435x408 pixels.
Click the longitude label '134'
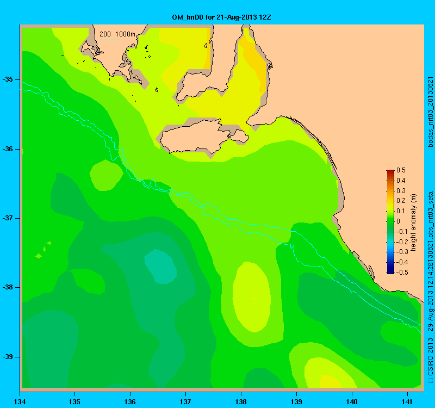[x=20, y=402]
